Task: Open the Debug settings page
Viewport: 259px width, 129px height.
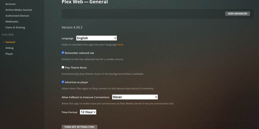Action: (x=9, y=48)
